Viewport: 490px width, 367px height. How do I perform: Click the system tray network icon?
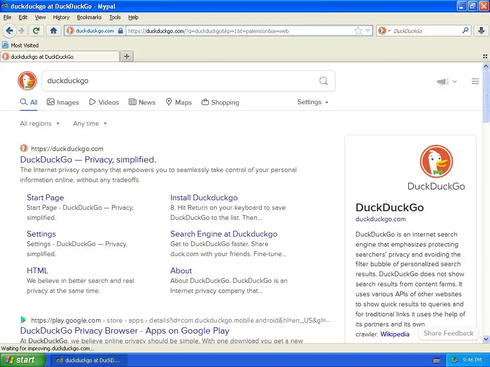point(455,360)
